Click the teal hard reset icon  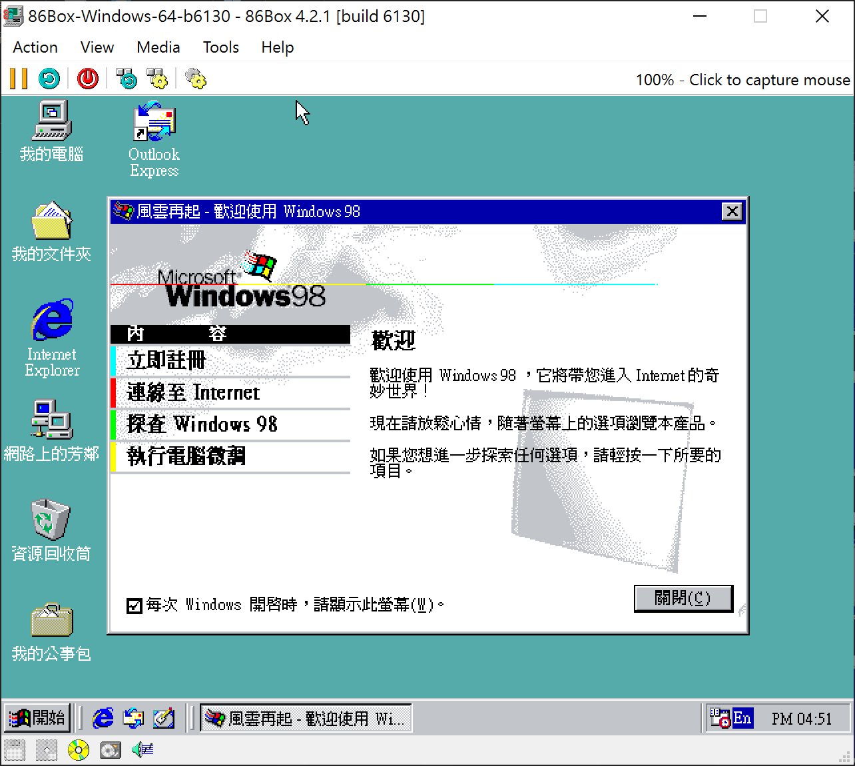coord(49,79)
